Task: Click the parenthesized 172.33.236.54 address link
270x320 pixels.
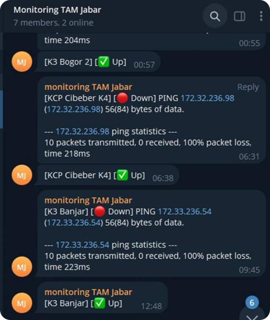Action: pos(74,223)
